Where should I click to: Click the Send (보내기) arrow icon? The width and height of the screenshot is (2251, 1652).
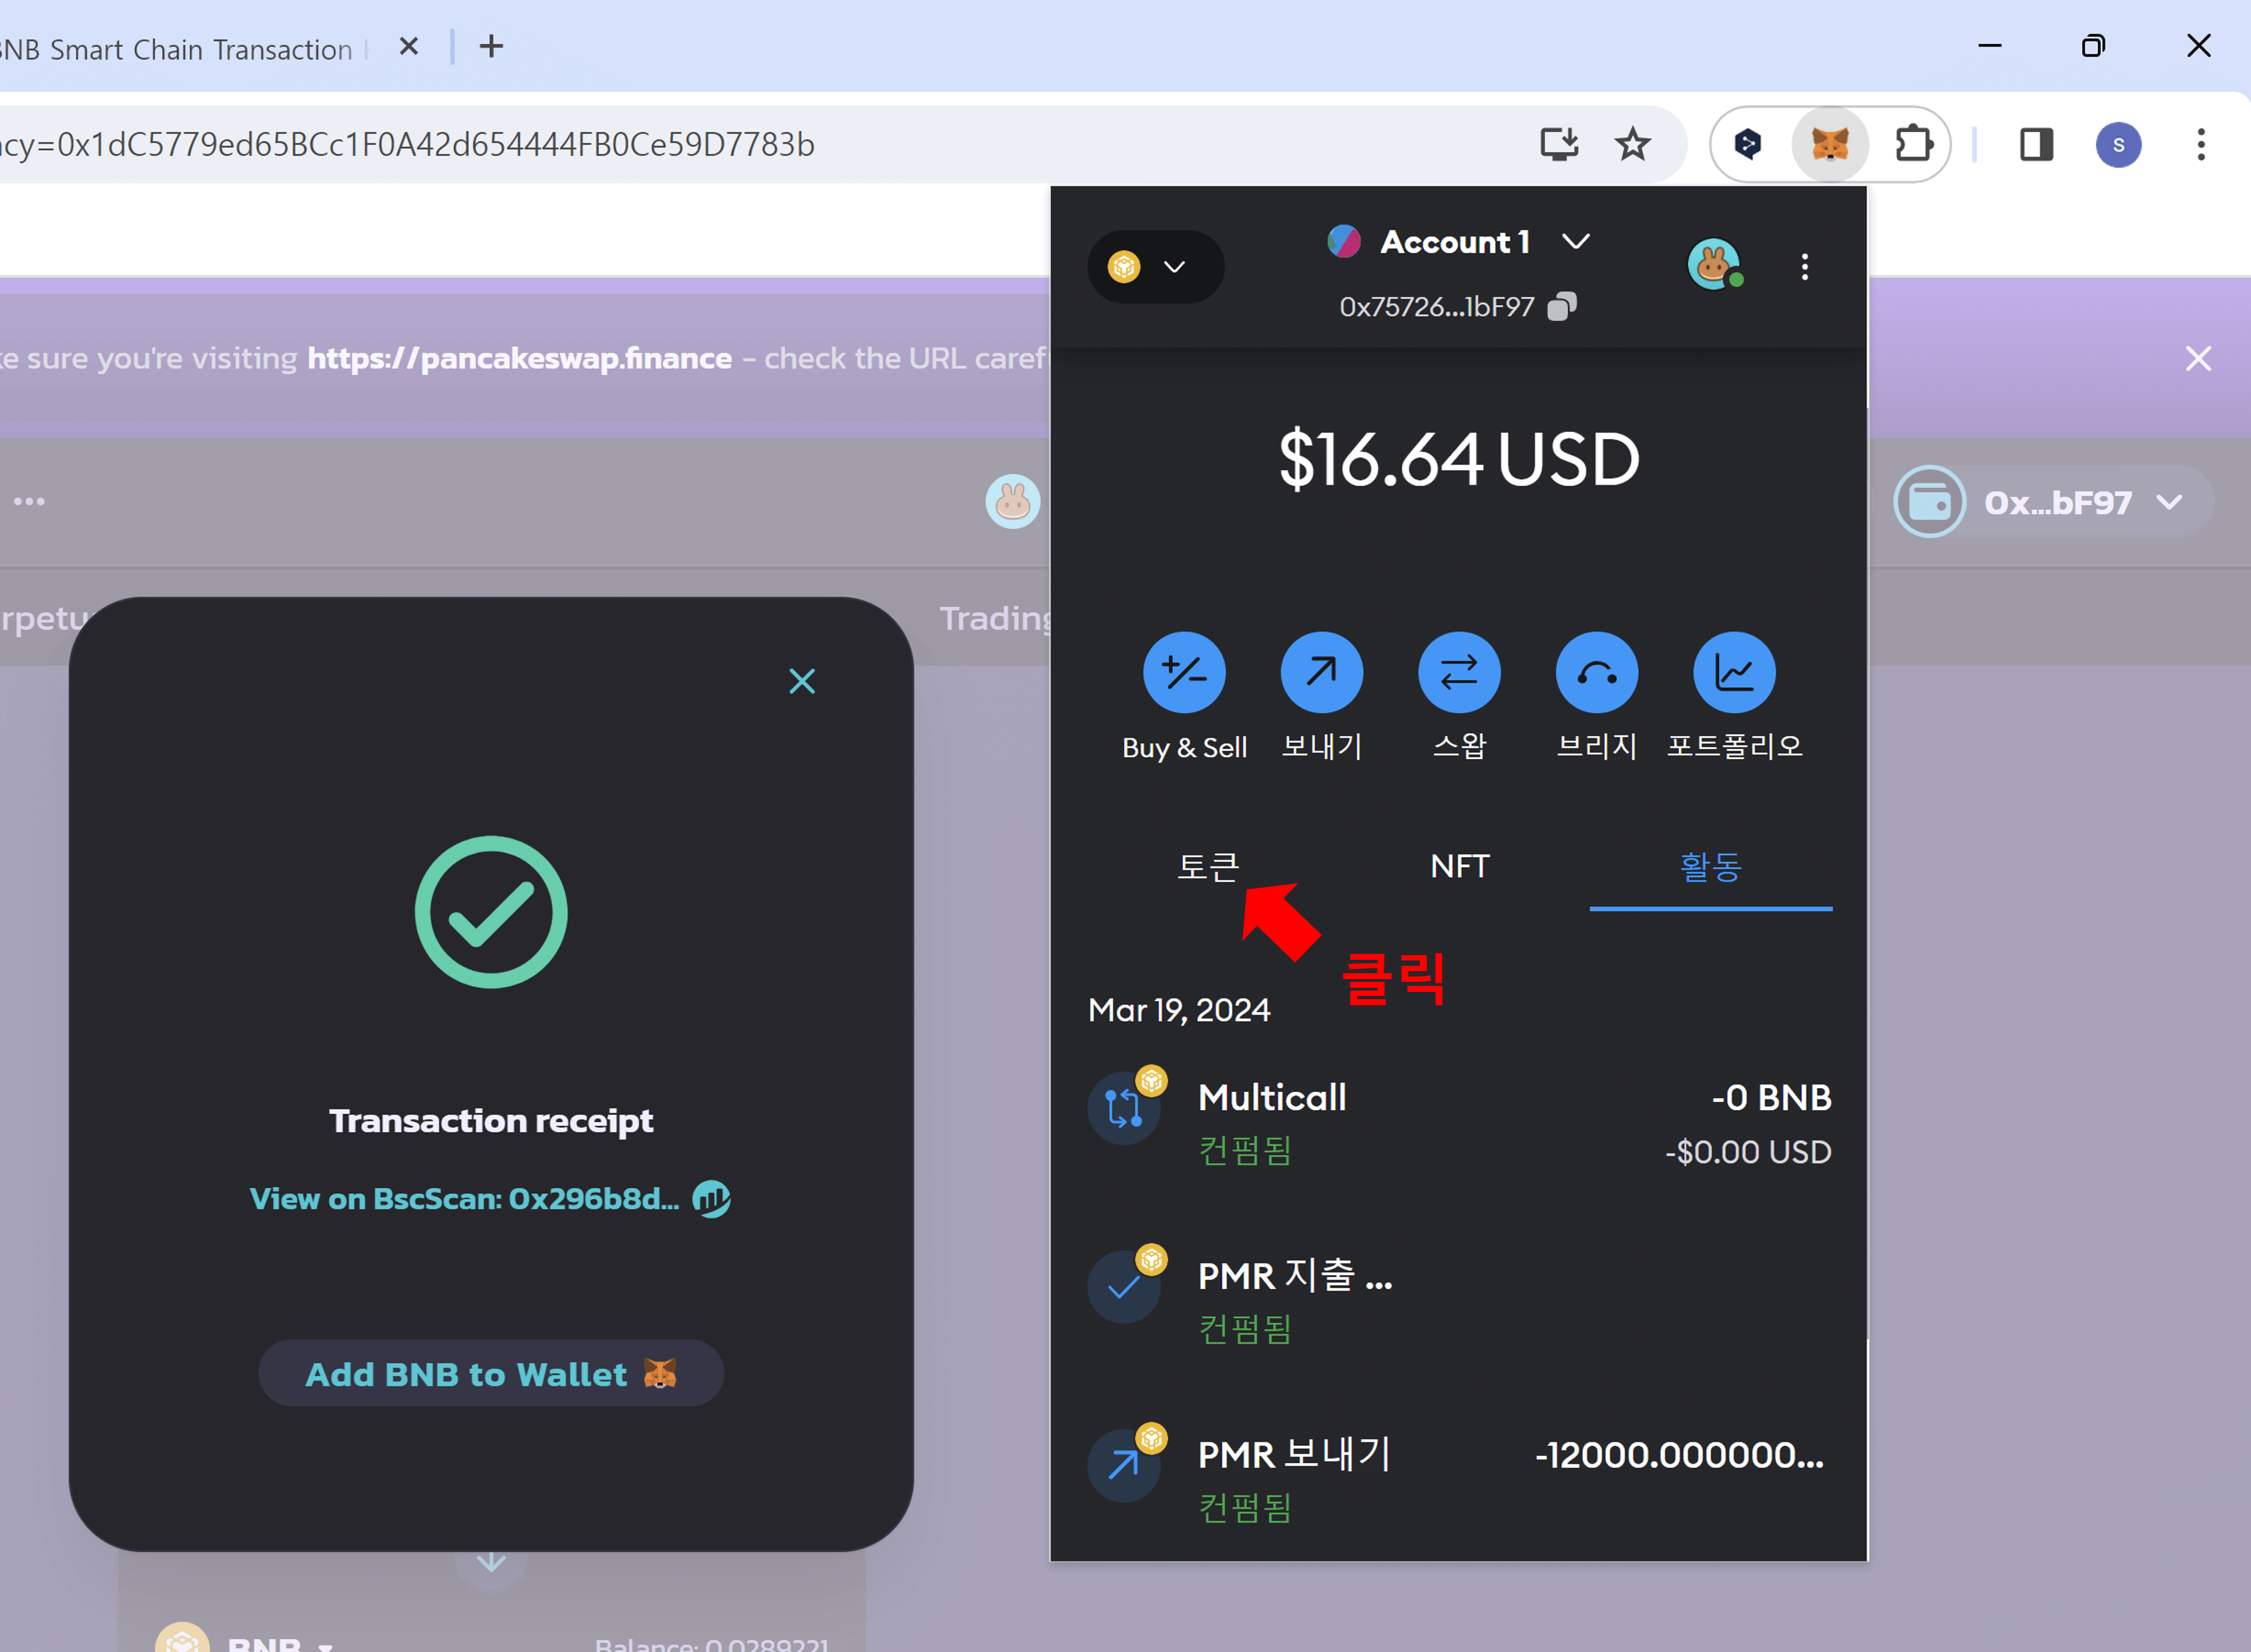pos(1321,673)
